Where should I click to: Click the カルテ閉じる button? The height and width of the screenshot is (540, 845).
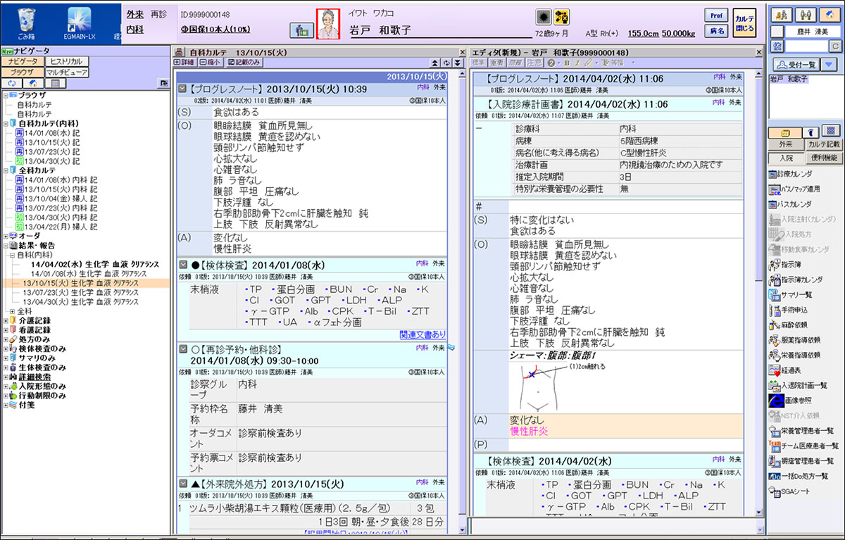(x=744, y=23)
